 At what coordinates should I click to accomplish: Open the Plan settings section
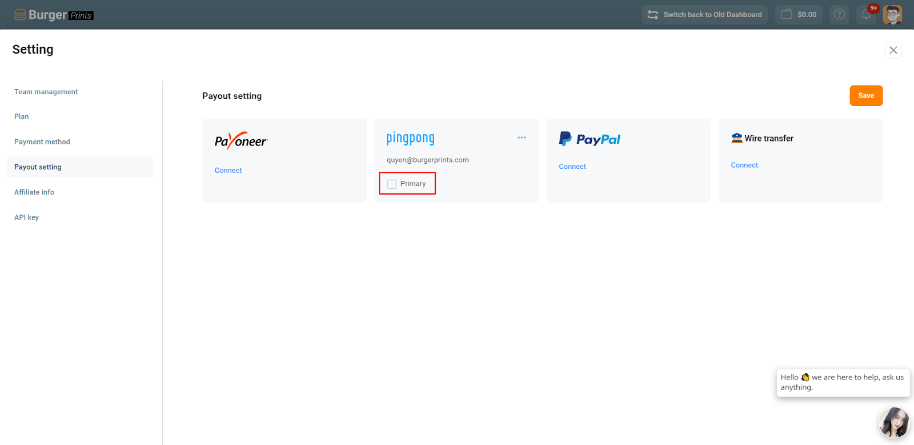point(22,116)
